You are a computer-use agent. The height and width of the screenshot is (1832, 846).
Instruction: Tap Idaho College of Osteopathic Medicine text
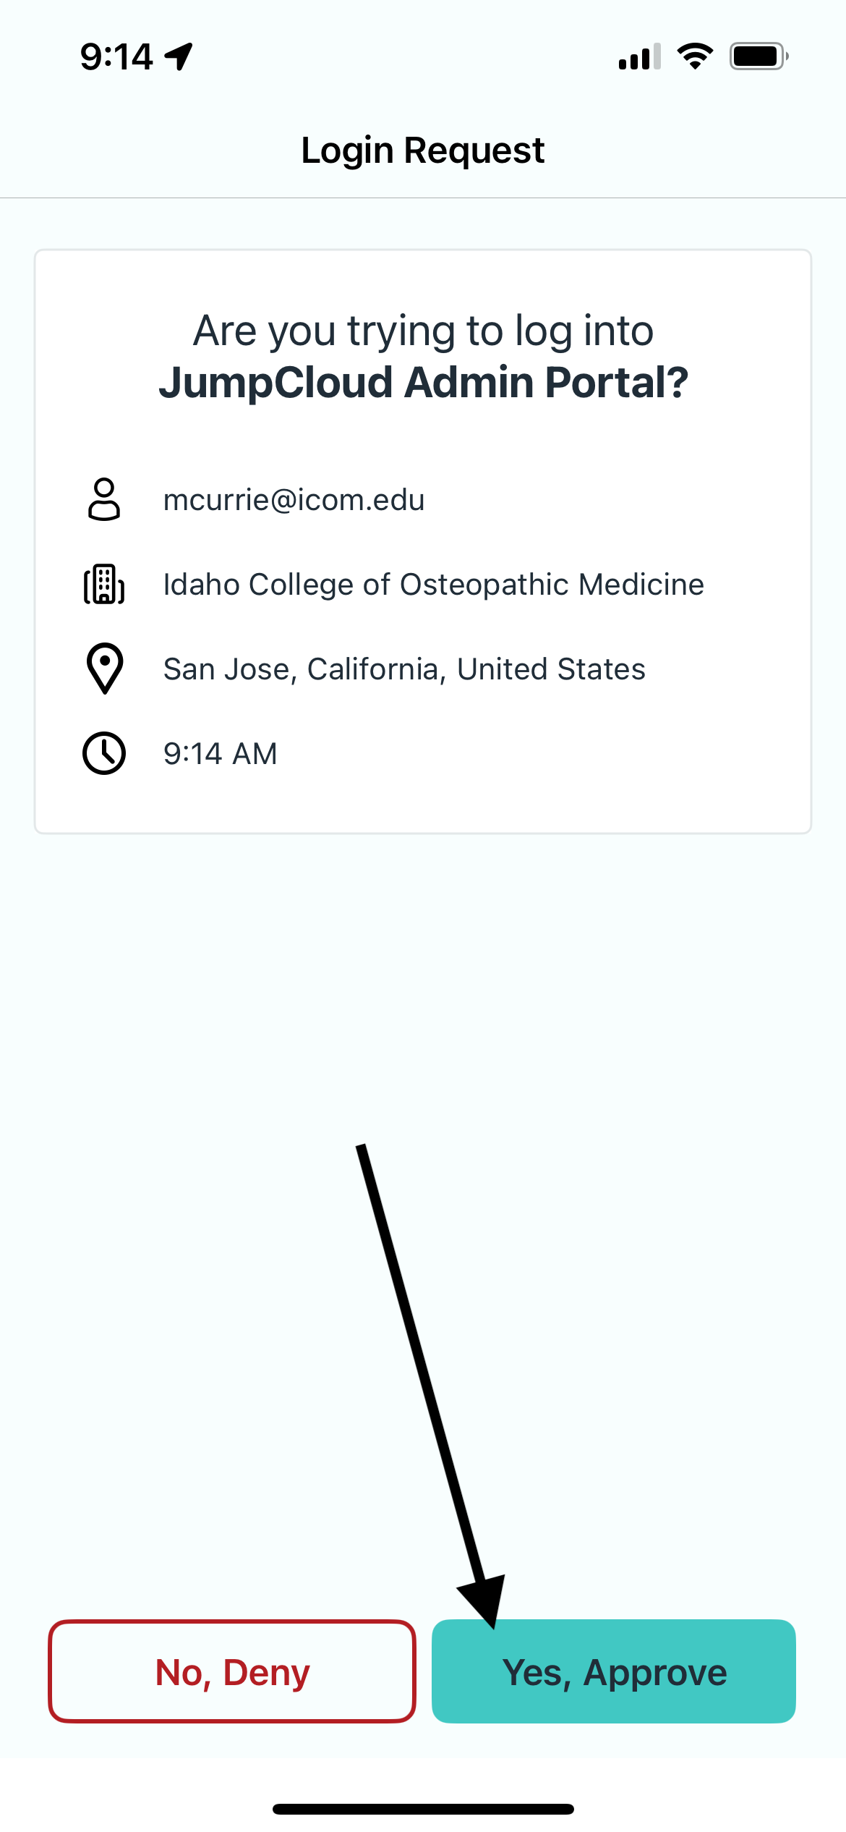(434, 585)
